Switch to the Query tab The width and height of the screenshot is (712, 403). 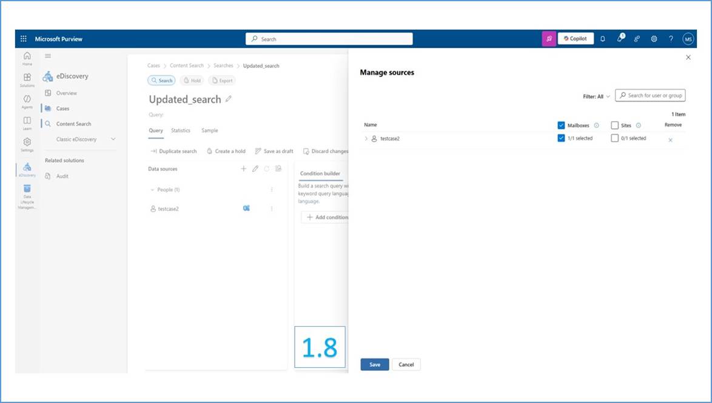[x=155, y=130]
